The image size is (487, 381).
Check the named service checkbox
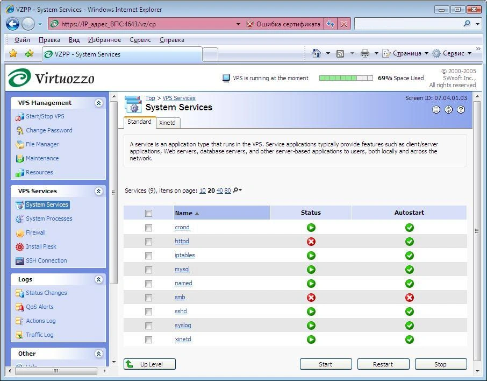[148, 284]
